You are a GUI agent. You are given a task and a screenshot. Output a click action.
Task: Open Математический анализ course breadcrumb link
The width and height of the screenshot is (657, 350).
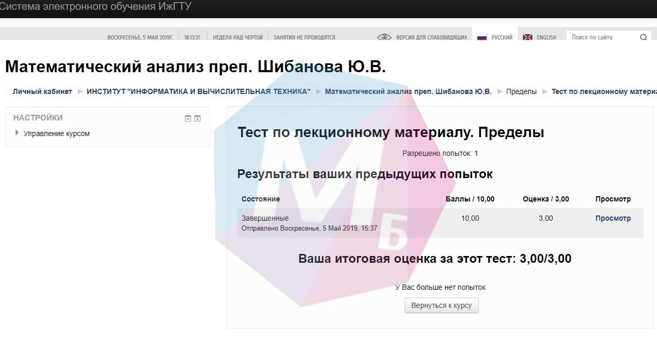coord(408,91)
